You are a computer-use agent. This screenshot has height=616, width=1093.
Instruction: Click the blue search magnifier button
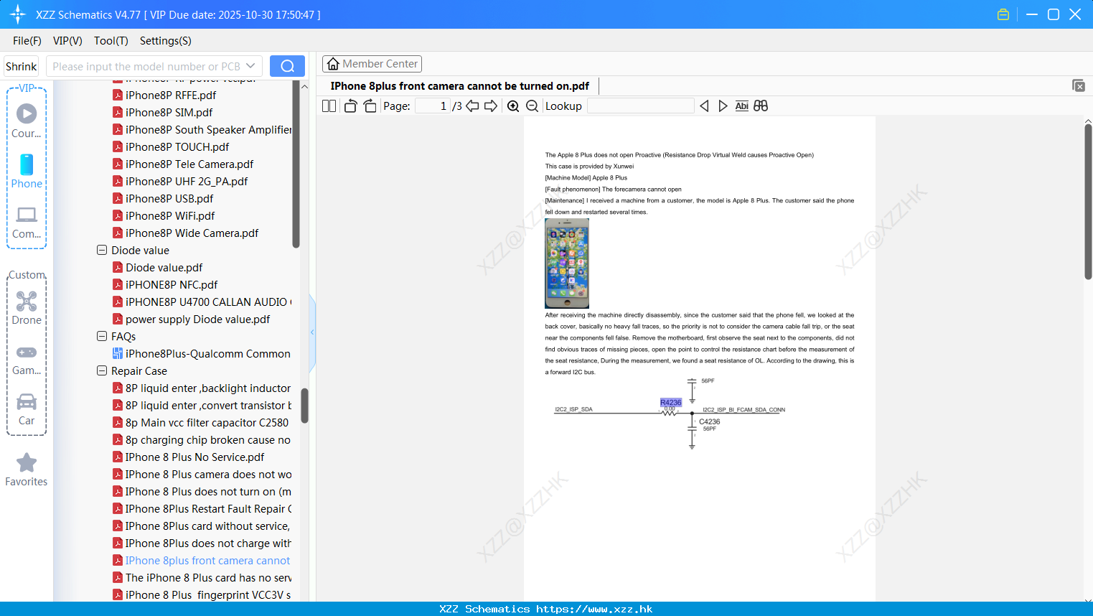pyautogui.click(x=287, y=66)
